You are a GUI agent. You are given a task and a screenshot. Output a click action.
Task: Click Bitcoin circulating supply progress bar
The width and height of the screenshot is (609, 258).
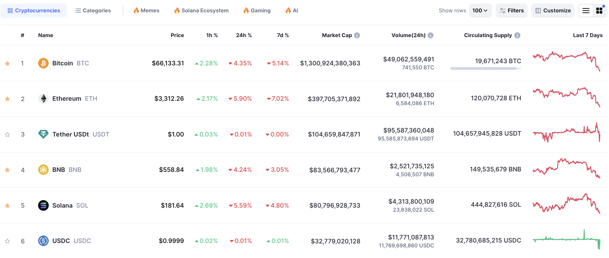tap(486, 68)
